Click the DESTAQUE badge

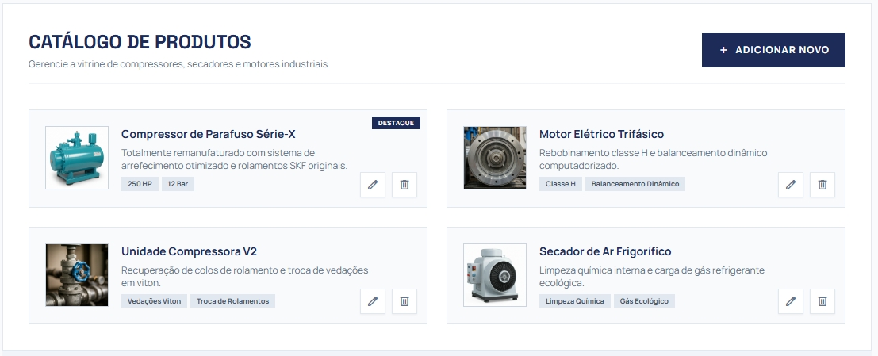396,123
